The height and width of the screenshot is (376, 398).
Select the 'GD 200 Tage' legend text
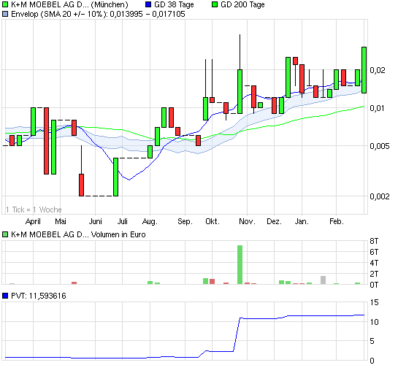(243, 4)
